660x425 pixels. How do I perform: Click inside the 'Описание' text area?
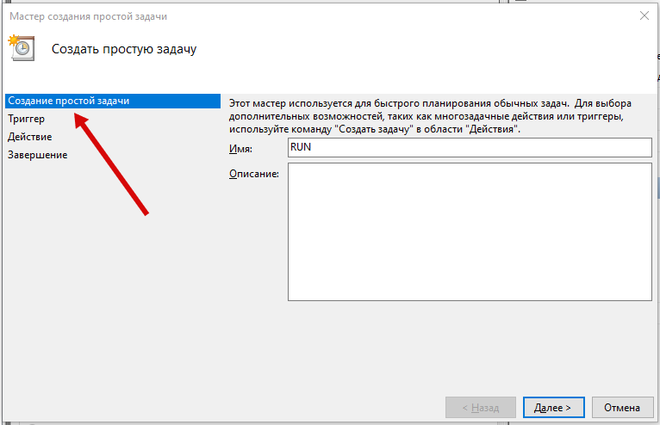pyautogui.click(x=469, y=232)
